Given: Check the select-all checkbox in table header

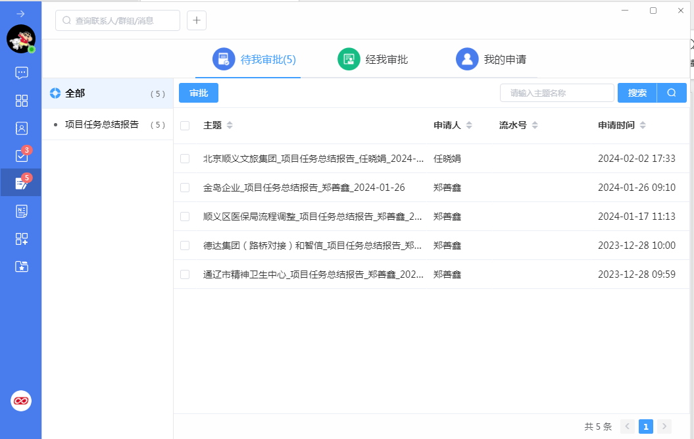Looking at the screenshot, I should point(185,125).
